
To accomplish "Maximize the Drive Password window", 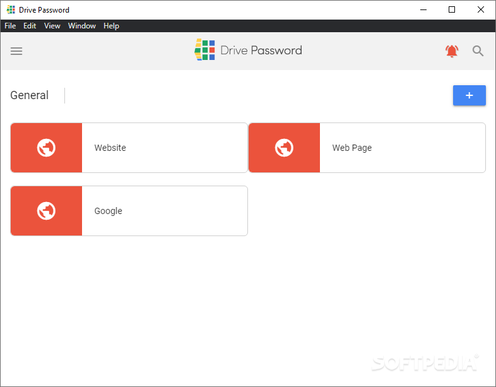I will point(452,10).
